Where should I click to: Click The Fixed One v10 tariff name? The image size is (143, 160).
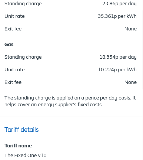point(26,155)
